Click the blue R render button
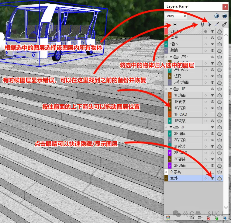 216,16
